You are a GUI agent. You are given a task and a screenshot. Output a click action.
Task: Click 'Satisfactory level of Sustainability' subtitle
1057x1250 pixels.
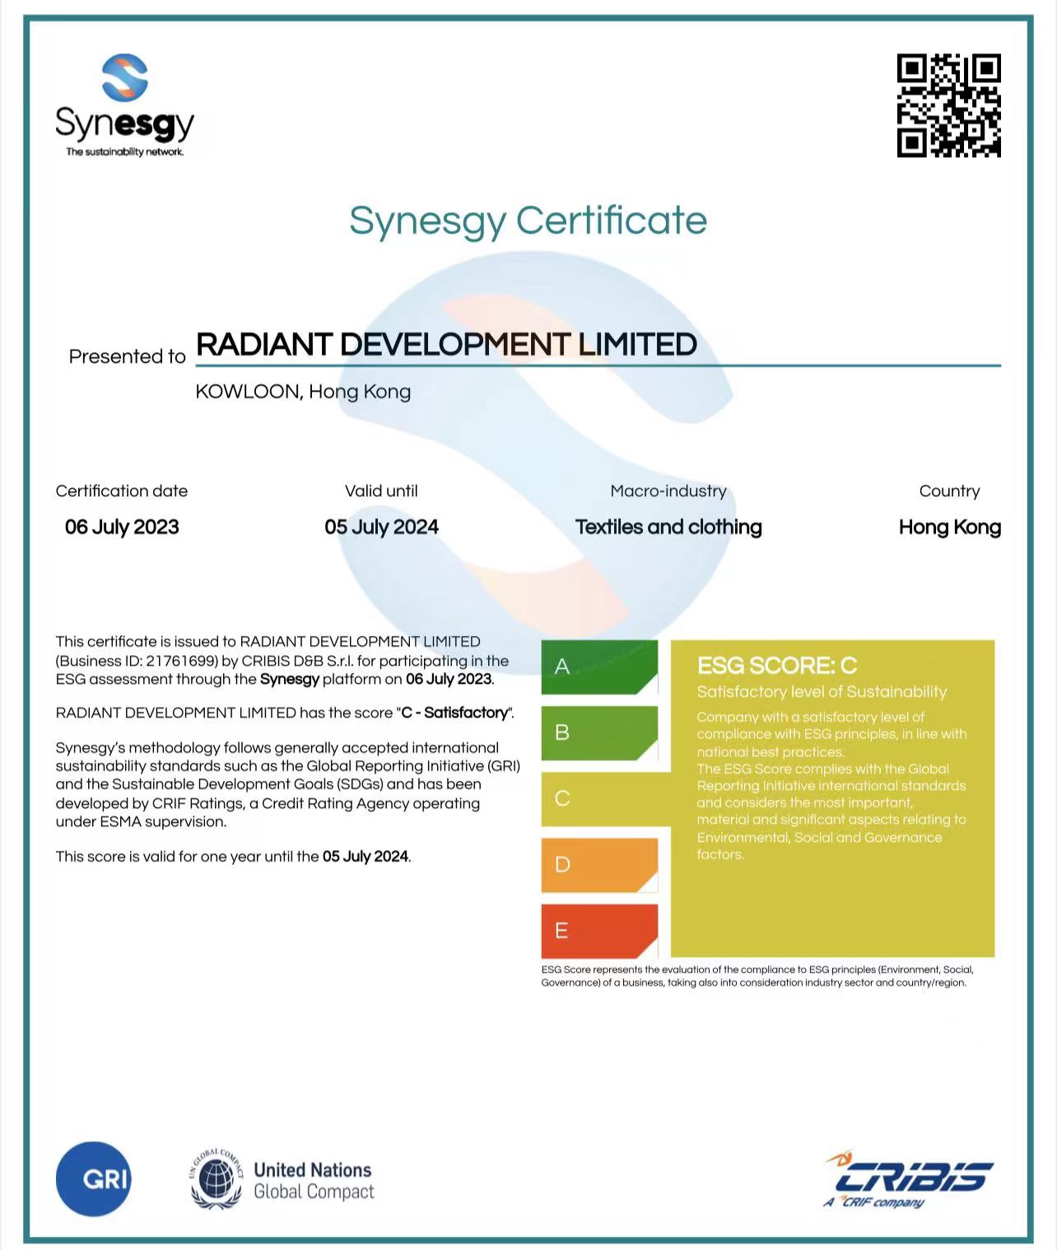pos(822,692)
